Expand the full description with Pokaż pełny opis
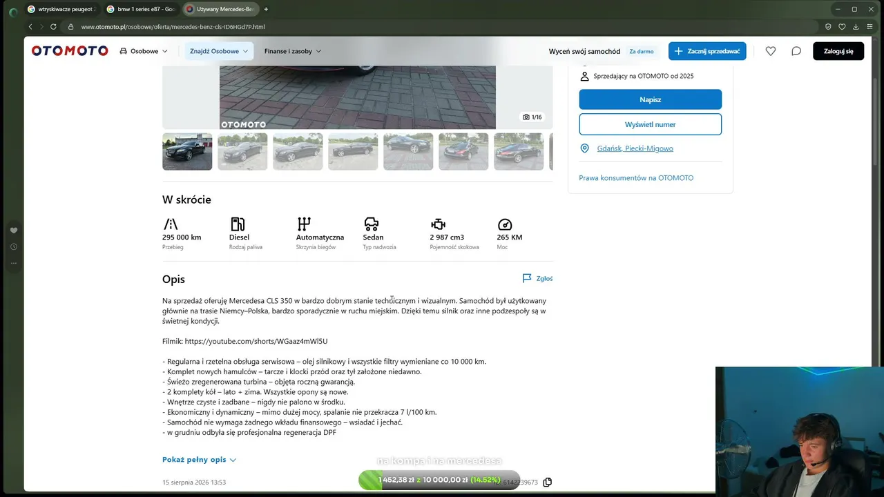 199,460
